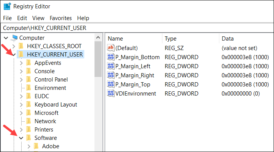The height and width of the screenshot is (152, 274).
Task: Expand the AppEvents key chevron
Action: [21, 63]
